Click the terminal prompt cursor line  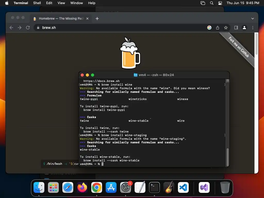point(92,164)
